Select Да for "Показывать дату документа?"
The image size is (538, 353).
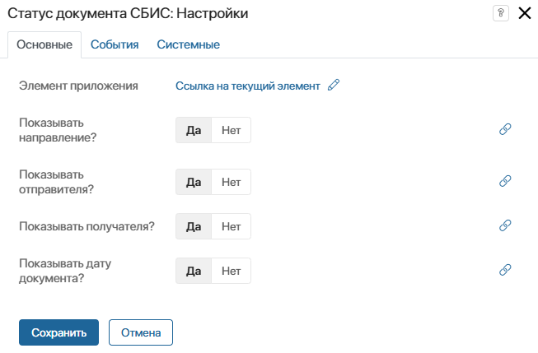click(x=194, y=270)
